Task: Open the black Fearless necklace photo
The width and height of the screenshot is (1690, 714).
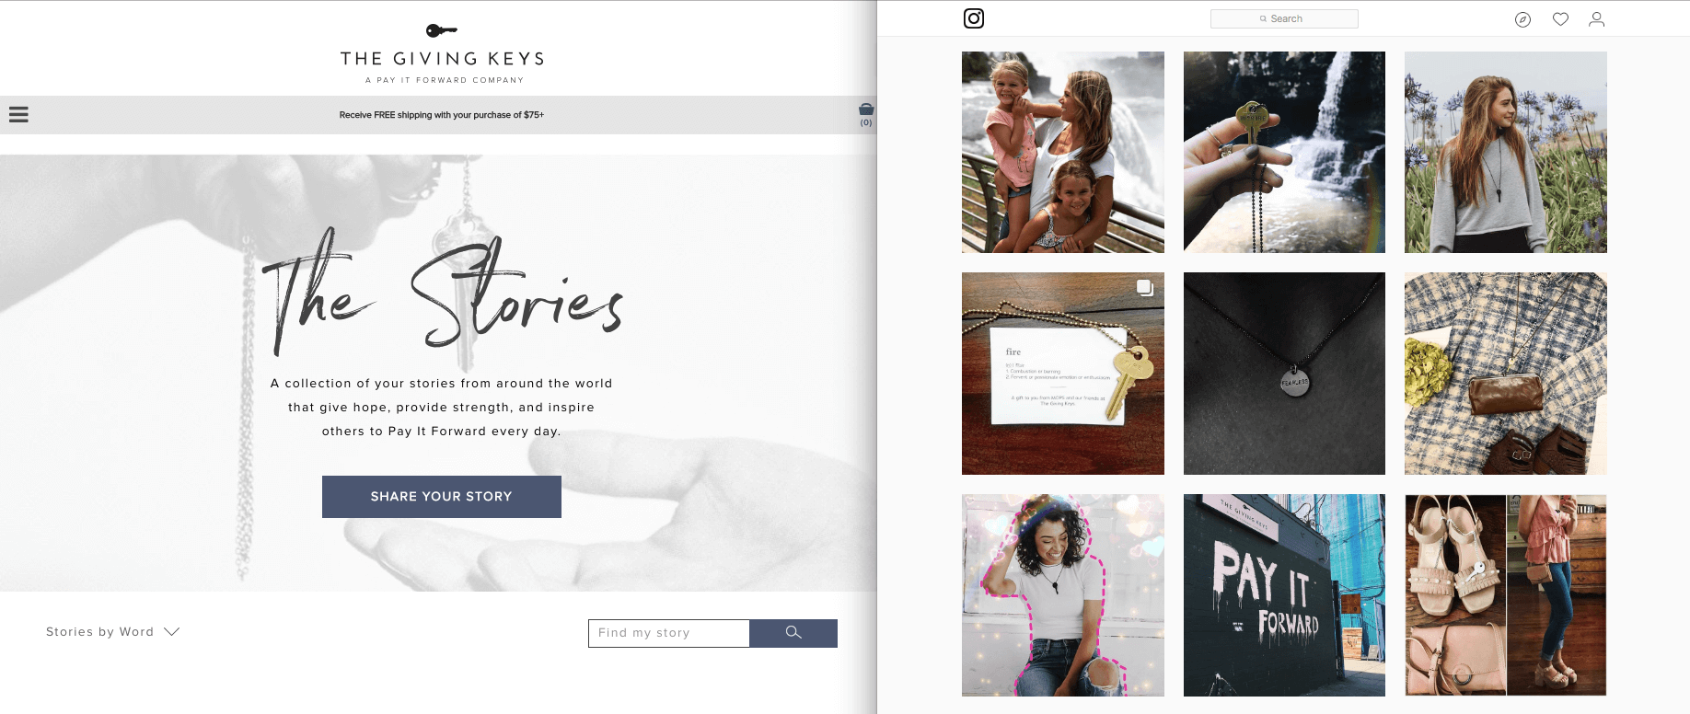Action: 1284,374
